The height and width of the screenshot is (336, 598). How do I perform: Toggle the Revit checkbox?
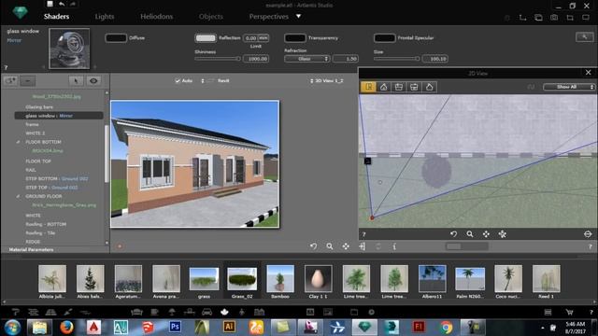(210, 81)
